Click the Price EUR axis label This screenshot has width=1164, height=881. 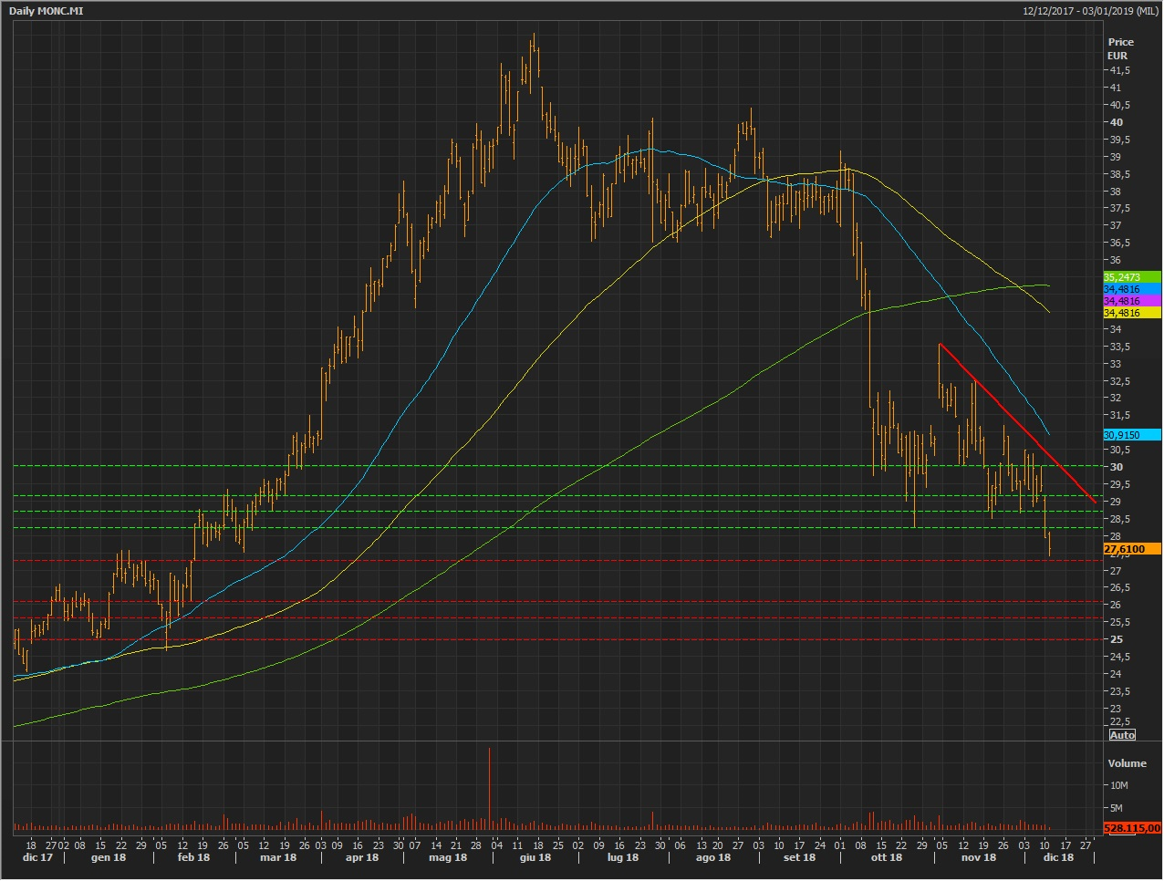pos(1120,48)
